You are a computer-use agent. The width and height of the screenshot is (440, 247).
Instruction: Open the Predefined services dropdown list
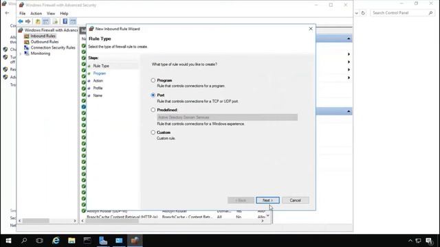(228, 117)
